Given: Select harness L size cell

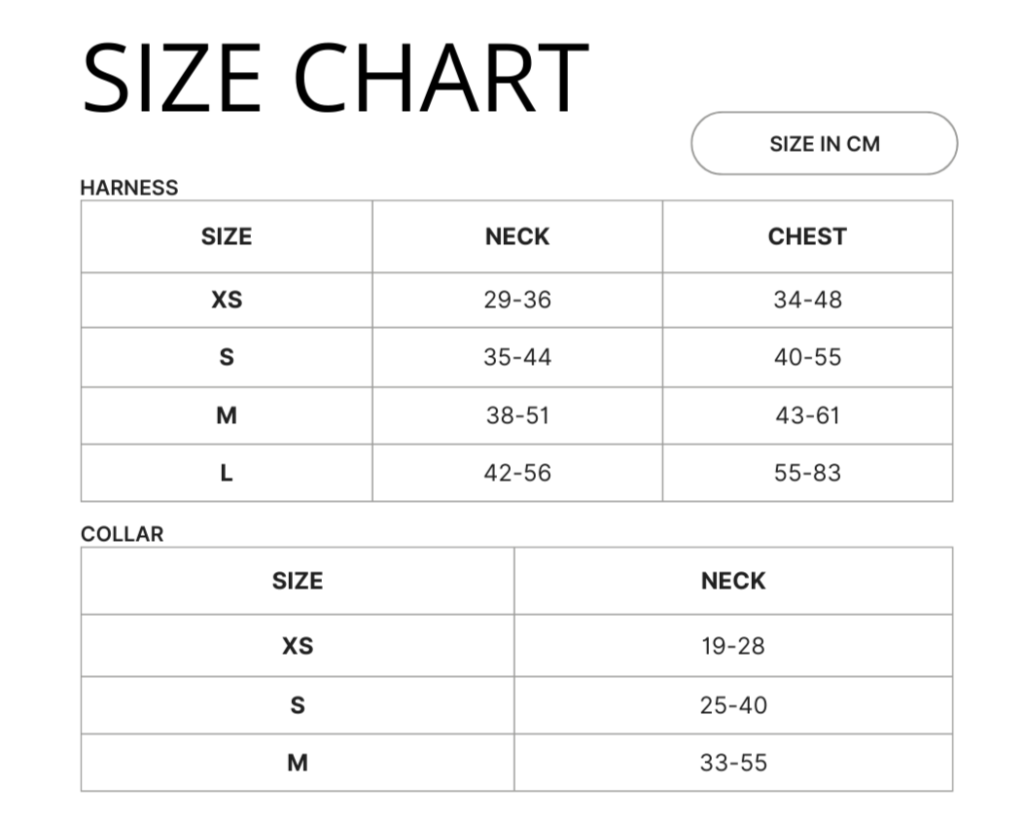Looking at the screenshot, I should pyautogui.click(x=227, y=473).
